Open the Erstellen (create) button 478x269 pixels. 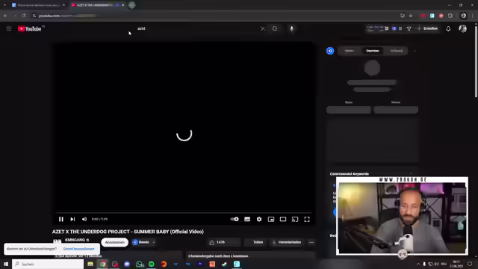pyautogui.click(x=427, y=28)
